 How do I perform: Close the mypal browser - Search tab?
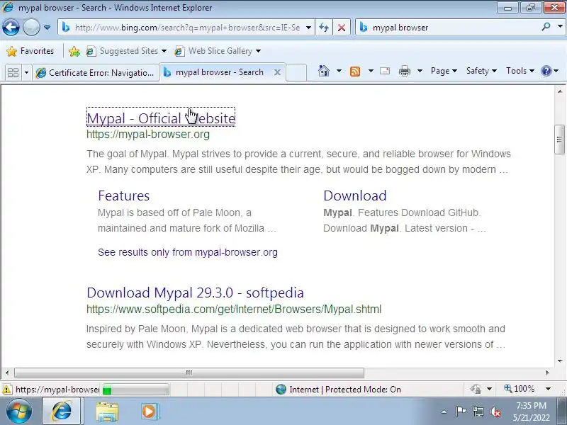click(277, 72)
